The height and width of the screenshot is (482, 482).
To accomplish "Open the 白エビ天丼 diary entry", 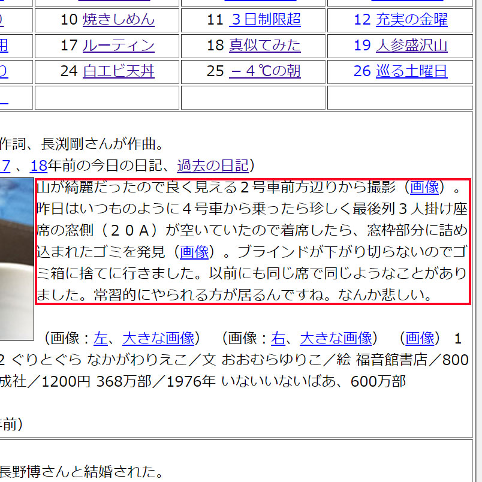I will click(119, 71).
